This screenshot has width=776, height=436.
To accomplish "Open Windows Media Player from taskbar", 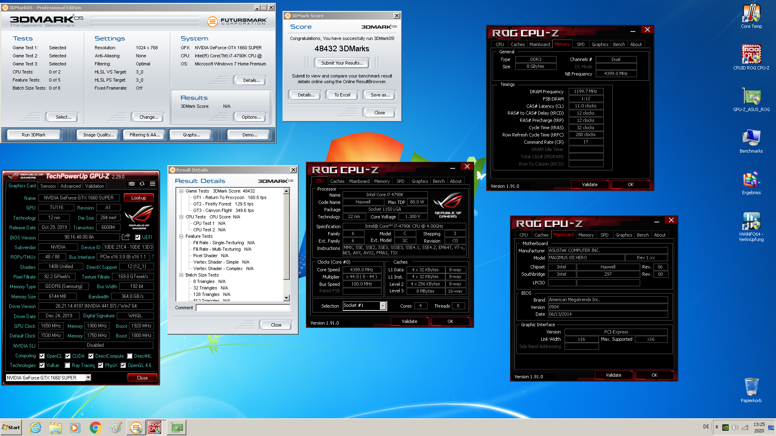I will coord(75,427).
